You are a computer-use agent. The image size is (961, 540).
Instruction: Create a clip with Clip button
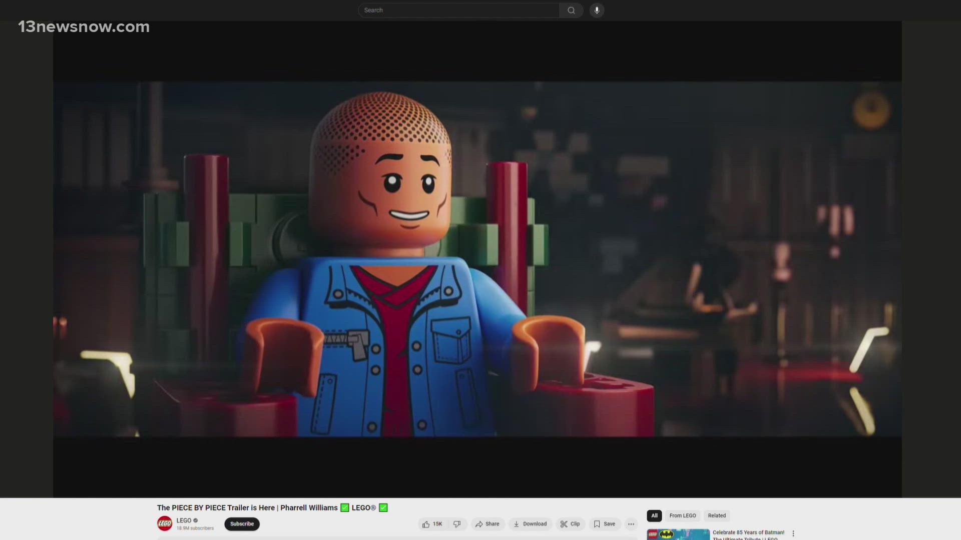click(x=570, y=523)
